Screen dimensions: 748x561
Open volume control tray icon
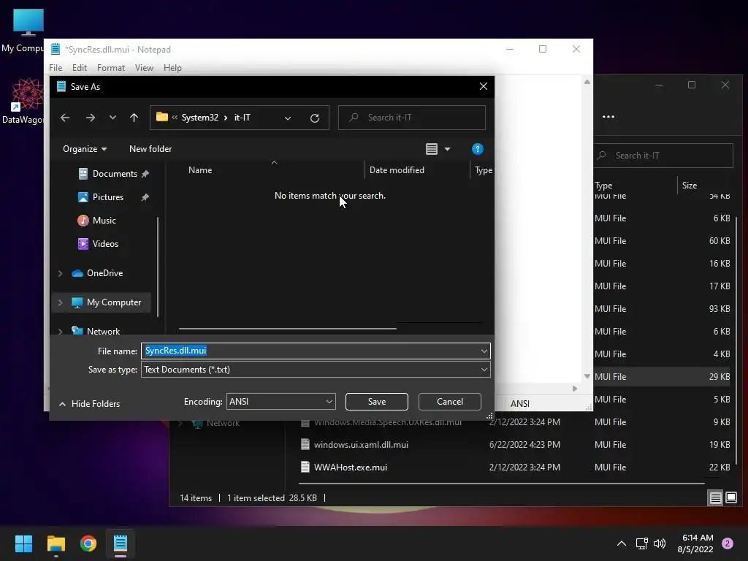(x=660, y=543)
